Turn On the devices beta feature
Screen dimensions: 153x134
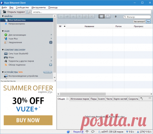(48, 72)
